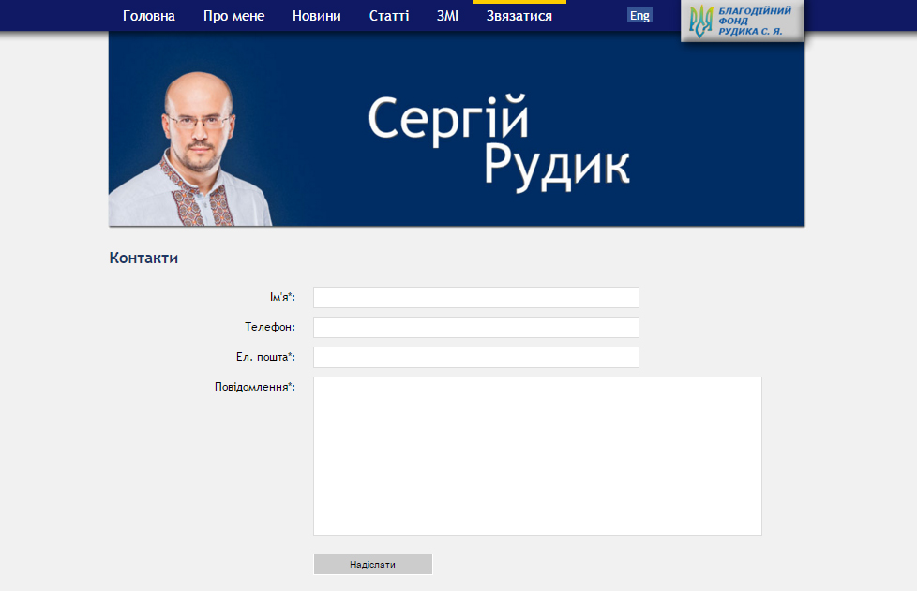
Task: Click inside the Повідомлення text area
Action: click(536, 455)
